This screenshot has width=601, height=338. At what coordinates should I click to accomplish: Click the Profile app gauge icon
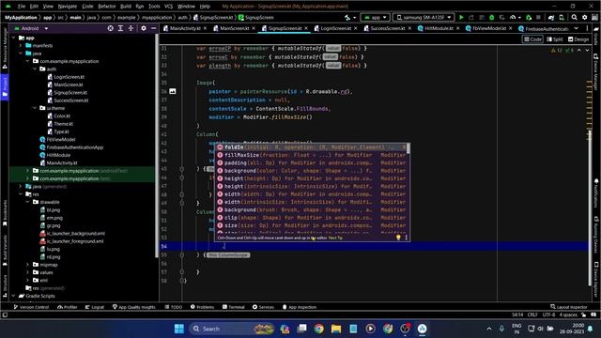(513, 17)
